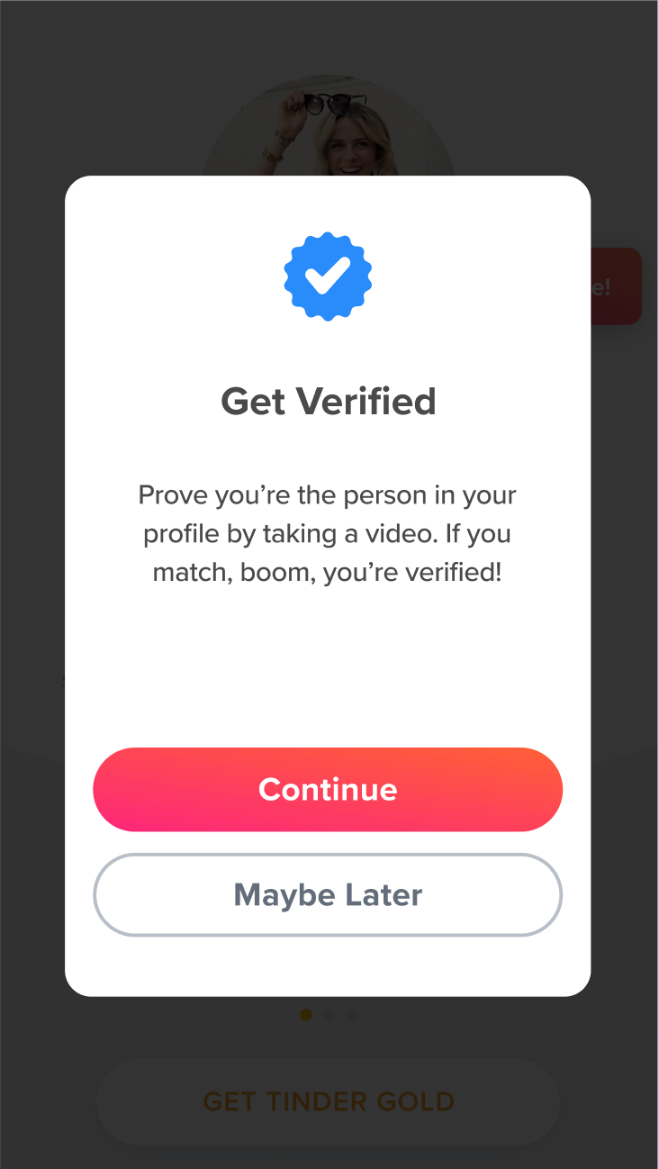Screen dimensions: 659x1169
Task: Select the checkmark inside the verification badge
Action: (x=328, y=276)
